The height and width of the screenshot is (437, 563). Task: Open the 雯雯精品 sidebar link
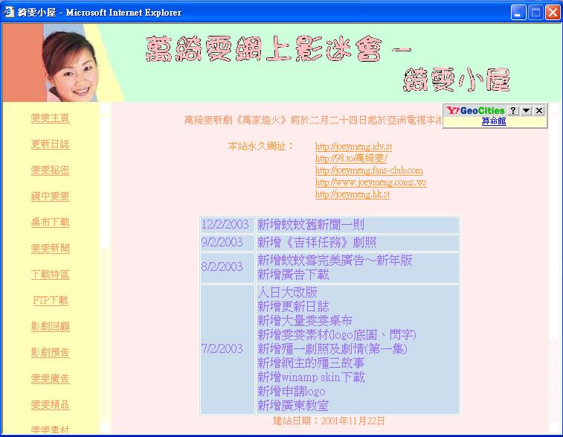[51, 405]
